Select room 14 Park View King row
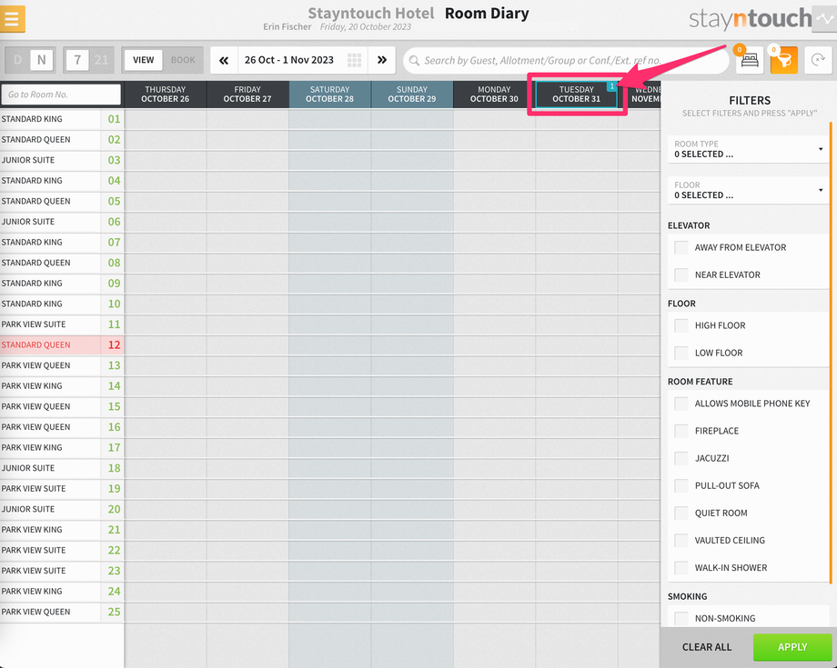The height and width of the screenshot is (668, 837). [62, 386]
